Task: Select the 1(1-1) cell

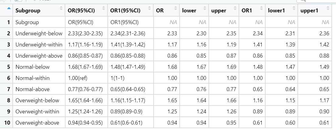Action: (x=118, y=78)
